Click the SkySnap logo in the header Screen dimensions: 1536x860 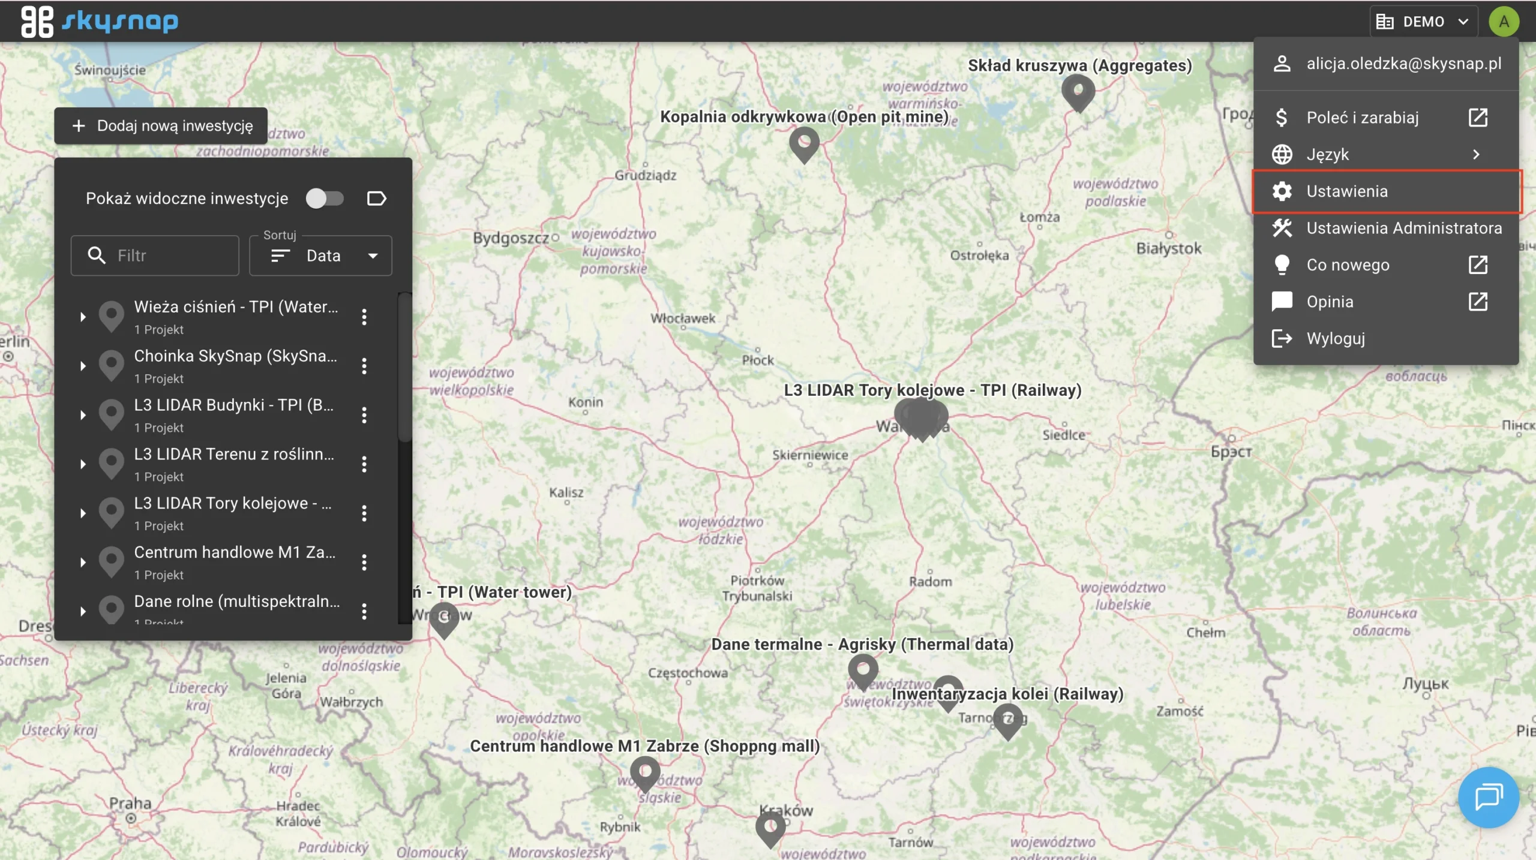(x=100, y=22)
